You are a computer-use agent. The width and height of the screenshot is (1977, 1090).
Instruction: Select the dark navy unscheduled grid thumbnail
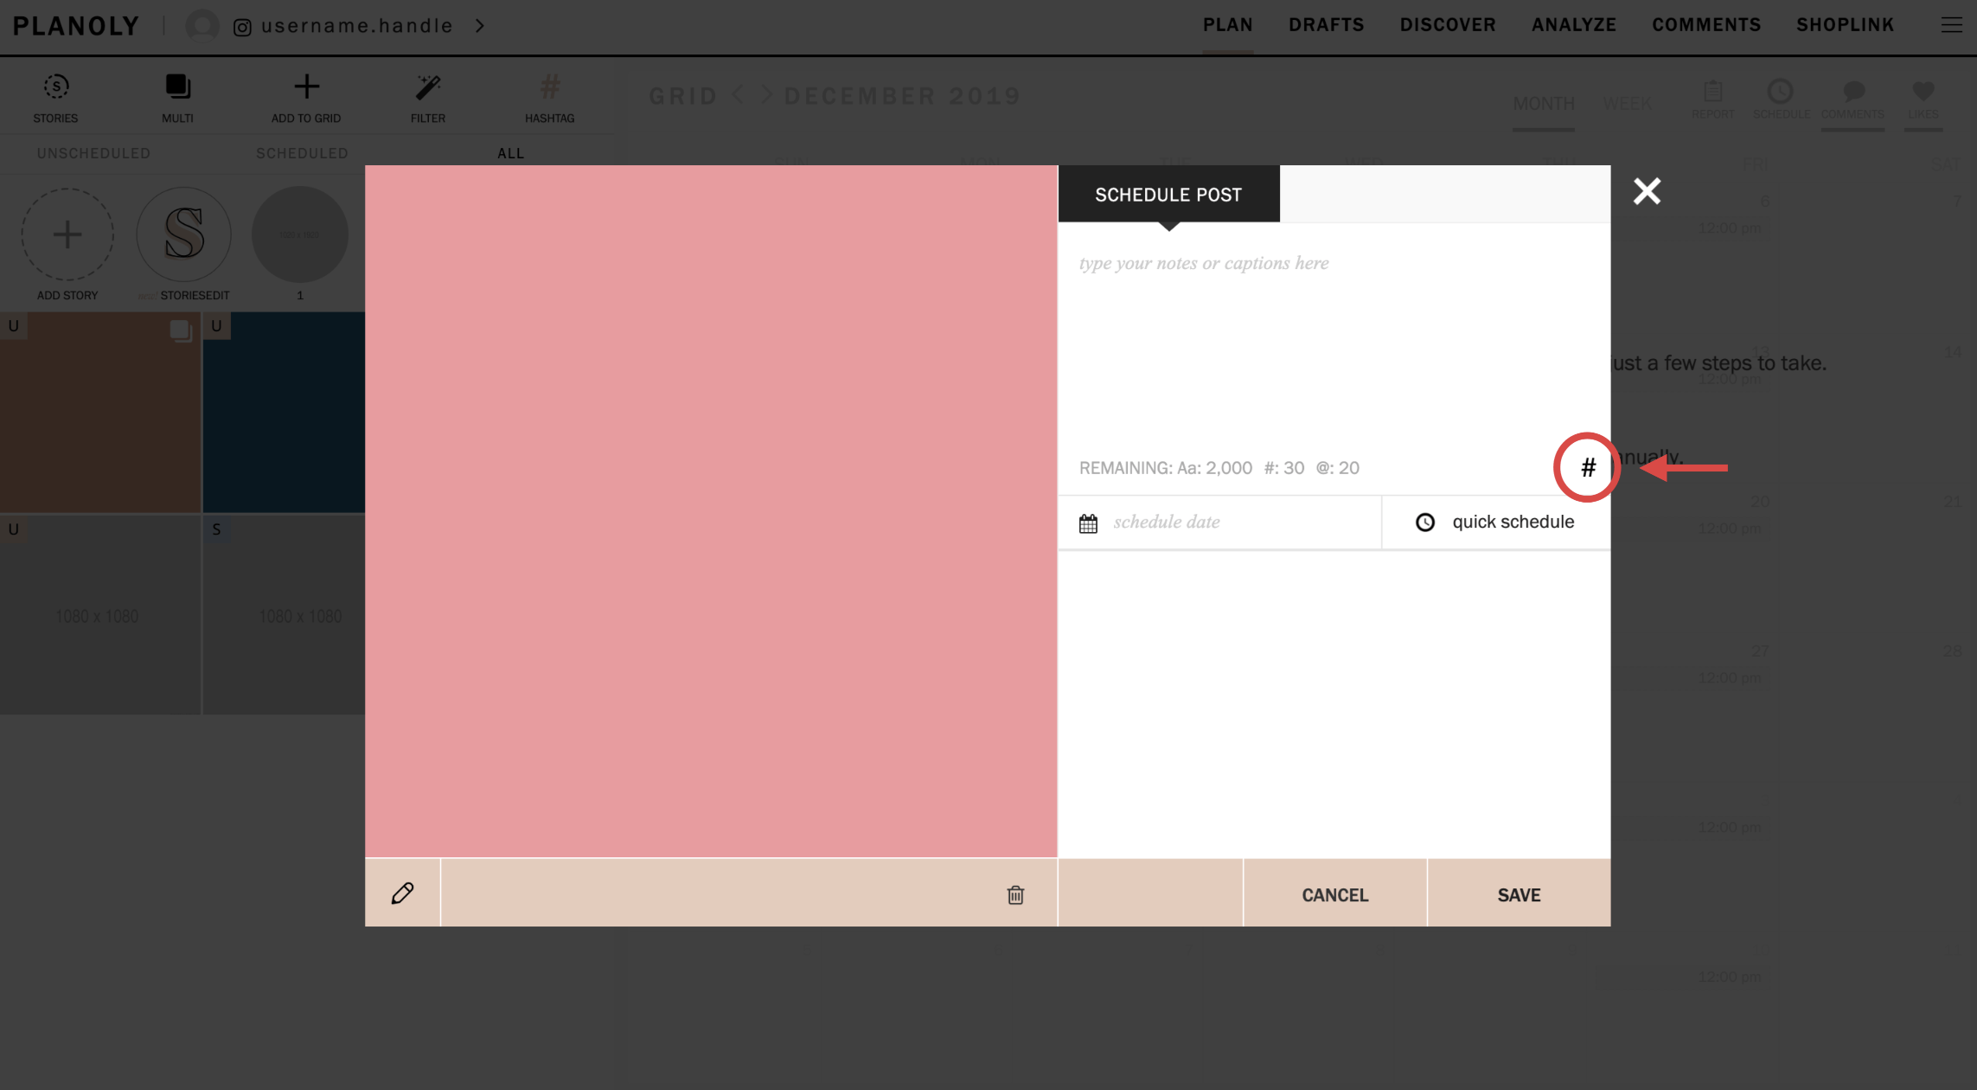[284, 413]
